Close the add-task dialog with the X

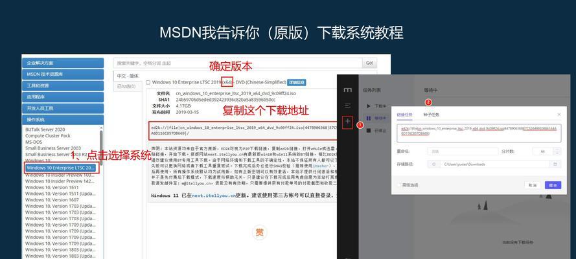point(559,115)
